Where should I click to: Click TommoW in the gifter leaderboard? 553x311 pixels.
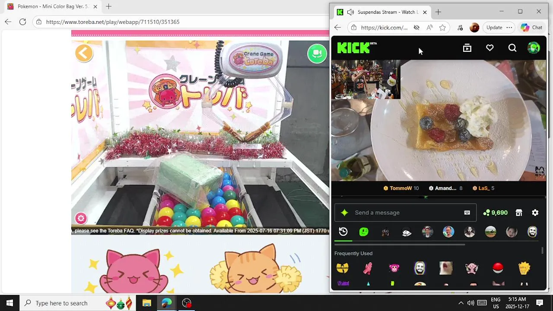401,188
